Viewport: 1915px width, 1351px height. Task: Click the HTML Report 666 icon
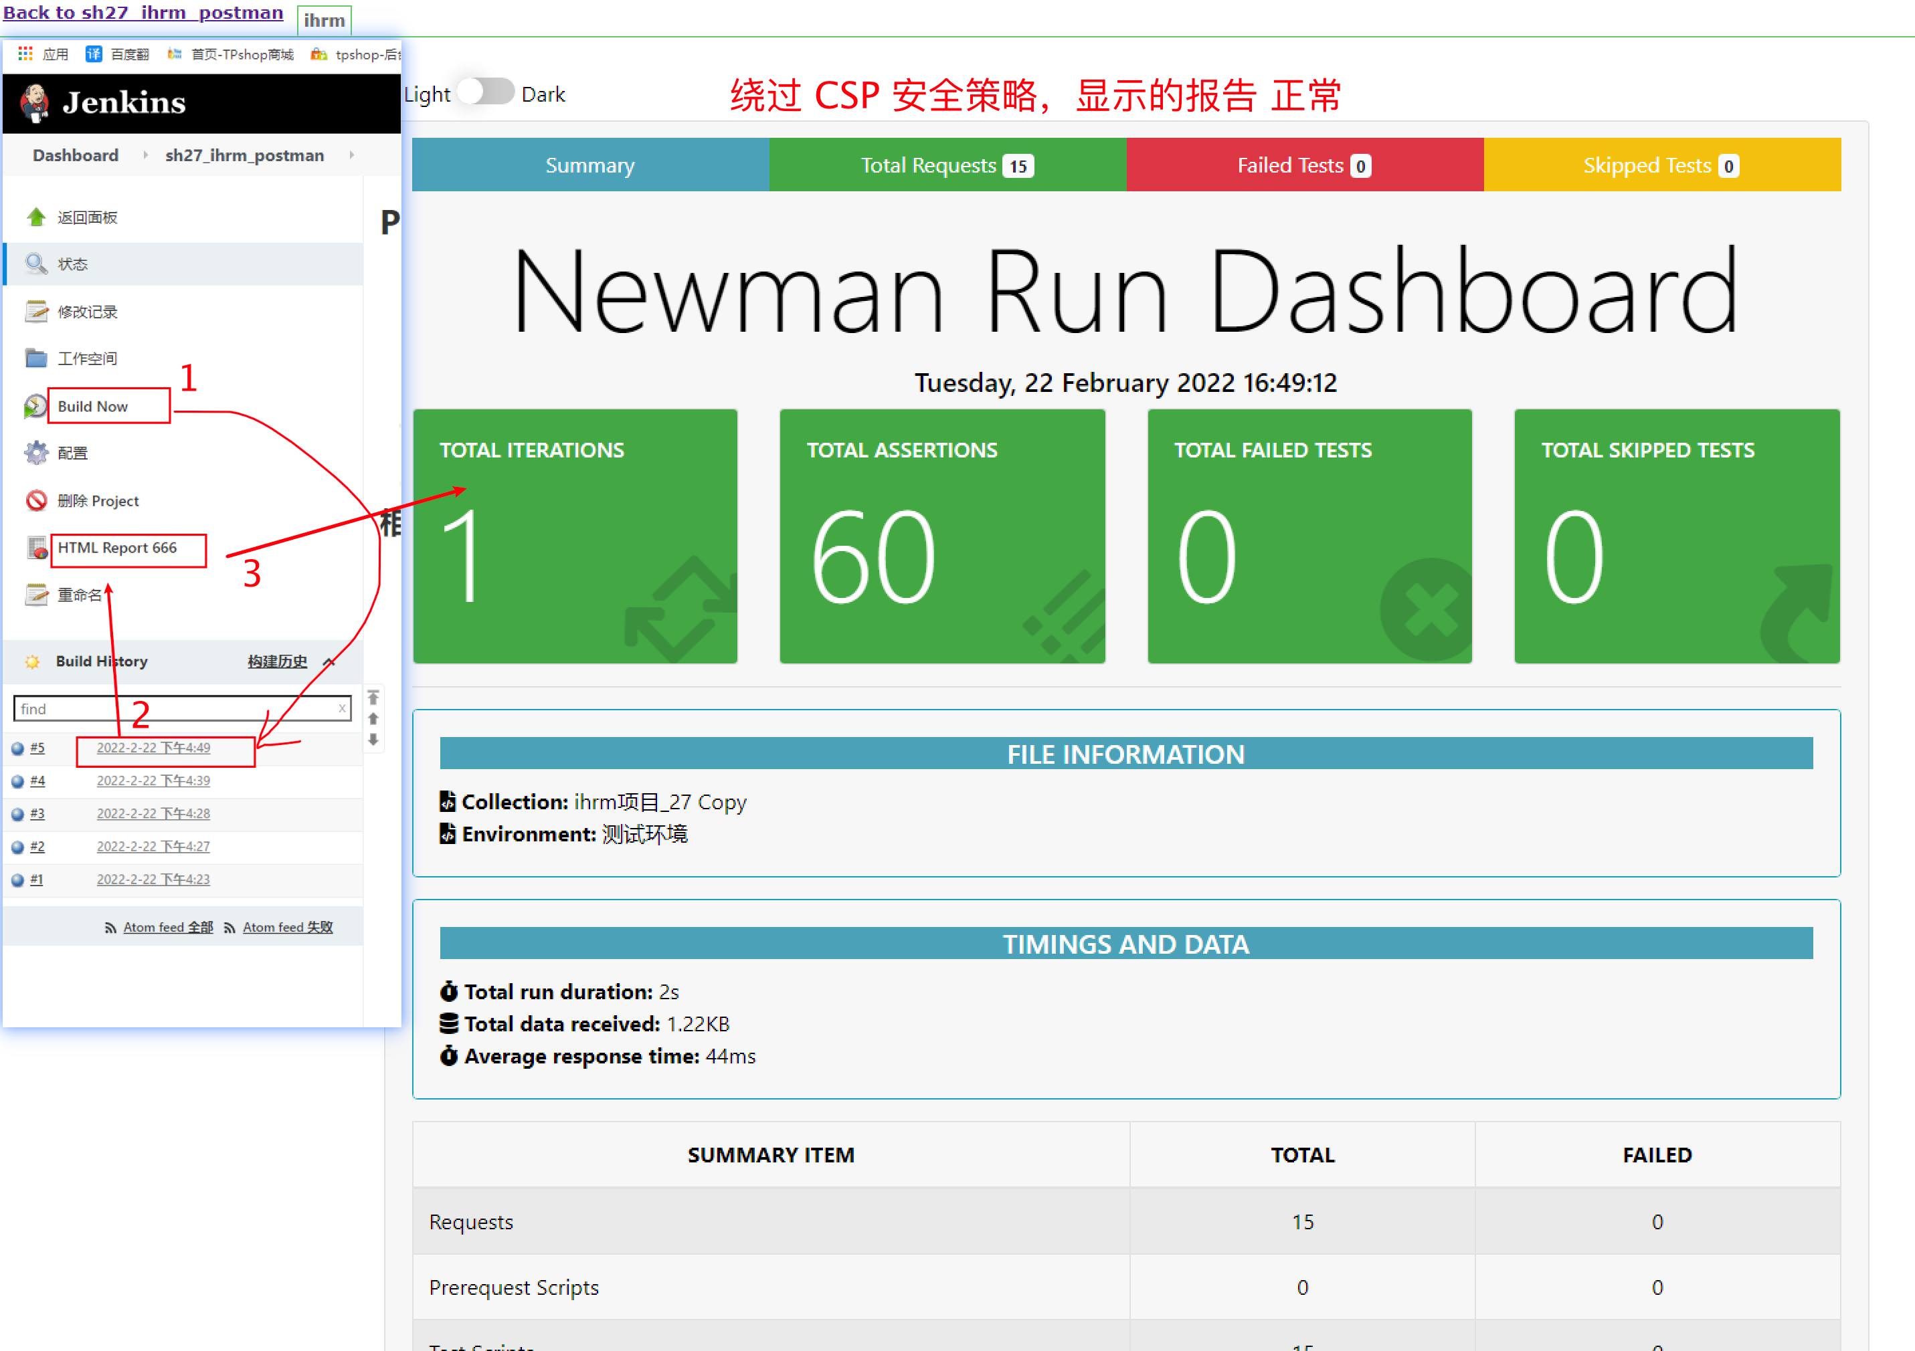(37, 548)
